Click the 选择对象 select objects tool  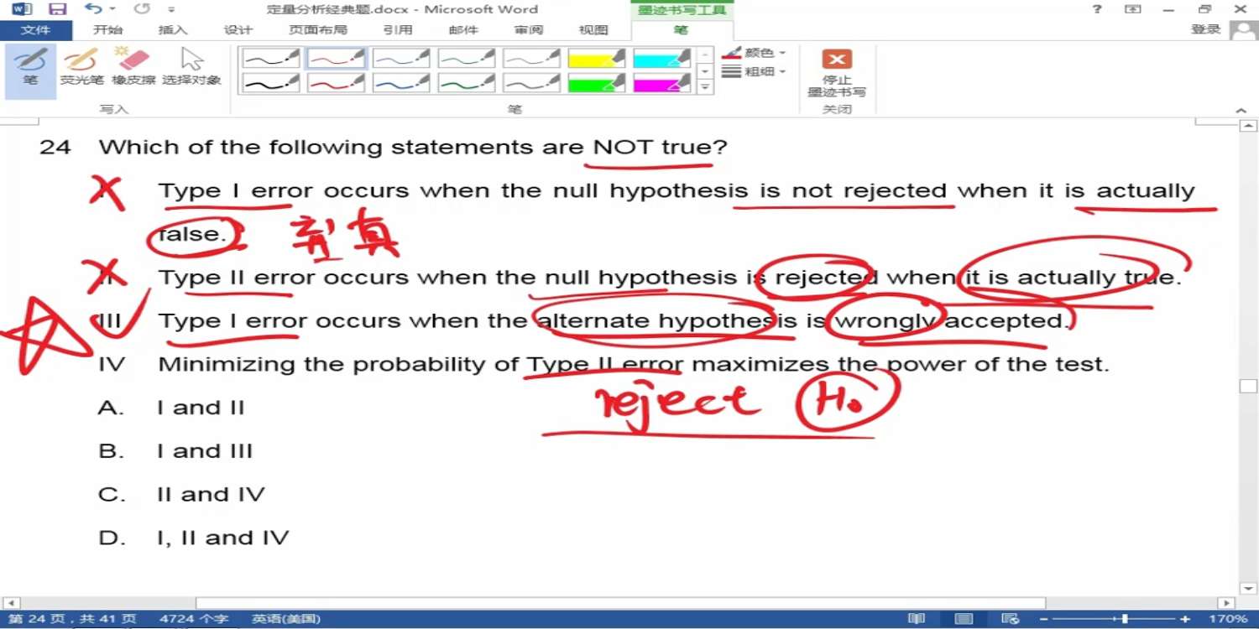191,67
